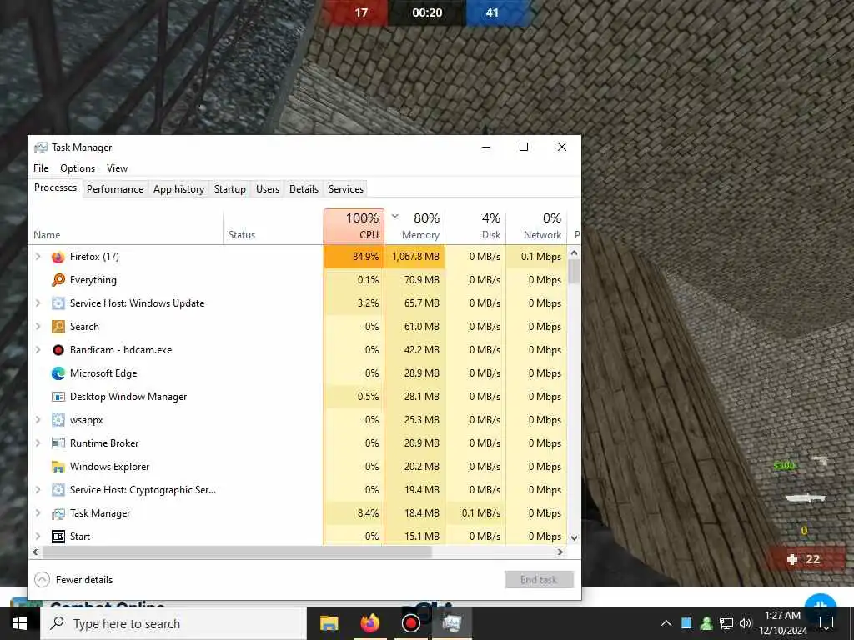
Task: Open the File menu
Action: (41, 168)
